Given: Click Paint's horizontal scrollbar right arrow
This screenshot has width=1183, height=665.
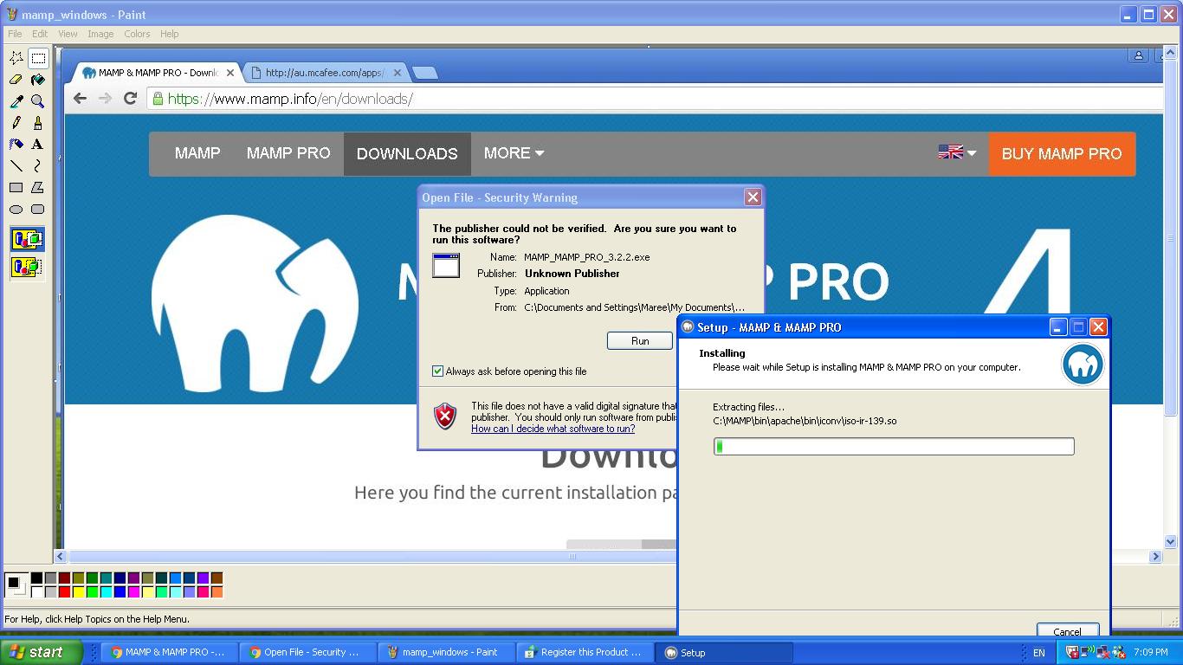Looking at the screenshot, I should coord(1155,557).
